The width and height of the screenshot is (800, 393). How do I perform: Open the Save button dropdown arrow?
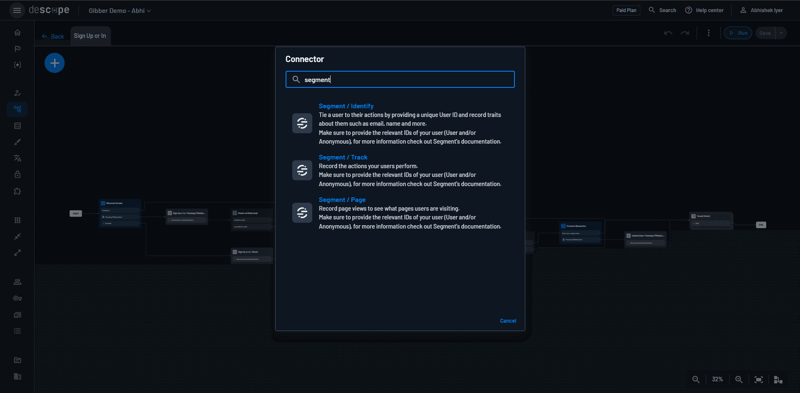[x=781, y=33]
